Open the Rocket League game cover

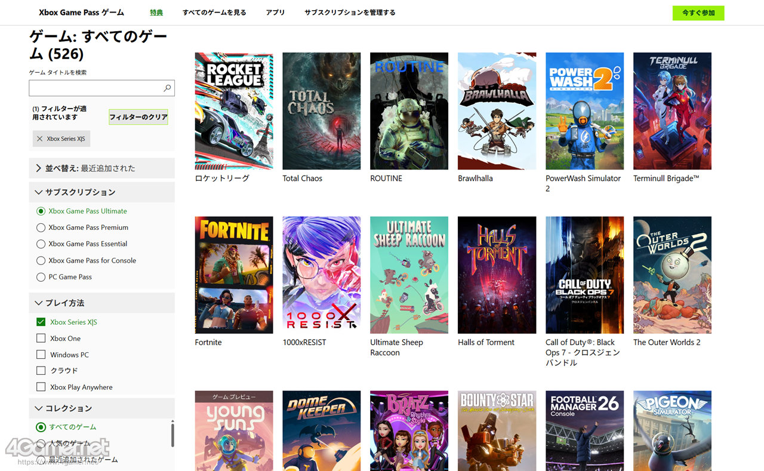(234, 111)
